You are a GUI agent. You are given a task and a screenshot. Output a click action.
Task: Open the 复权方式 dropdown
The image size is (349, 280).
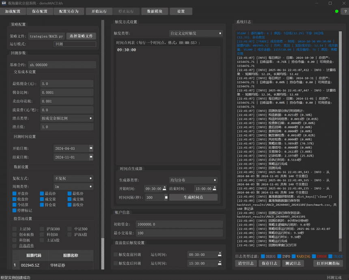point(73,178)
